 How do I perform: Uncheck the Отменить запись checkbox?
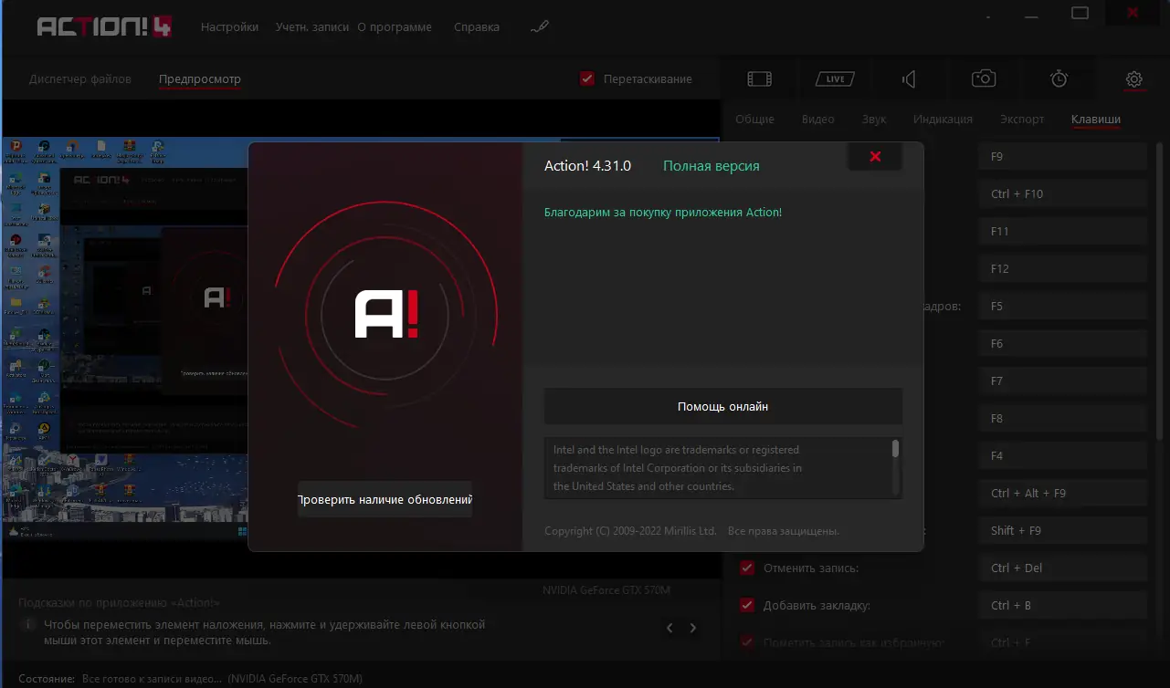click(747, 568)
